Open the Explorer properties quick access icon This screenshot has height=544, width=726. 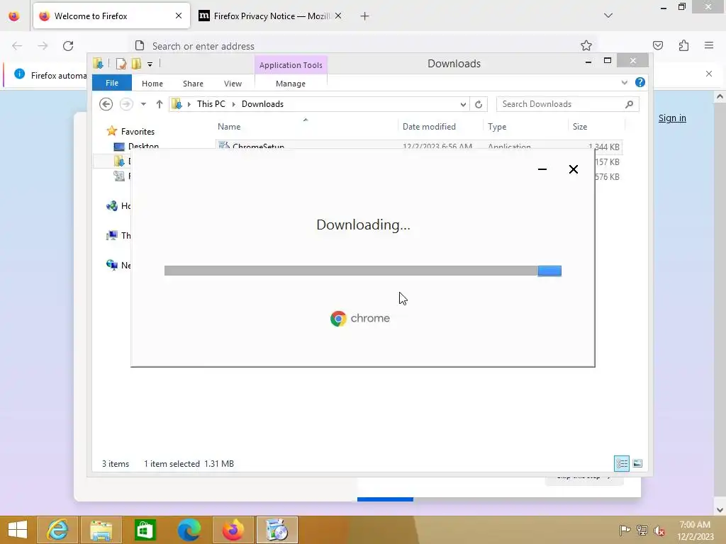[x=121, y=64]
